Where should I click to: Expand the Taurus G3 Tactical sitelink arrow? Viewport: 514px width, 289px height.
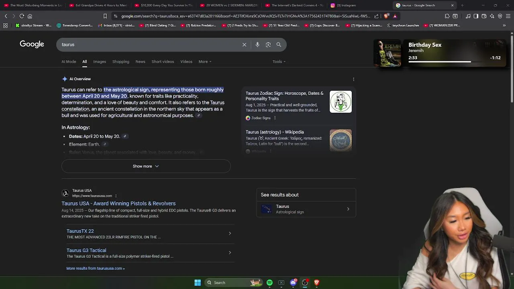(x=230, y=252)
